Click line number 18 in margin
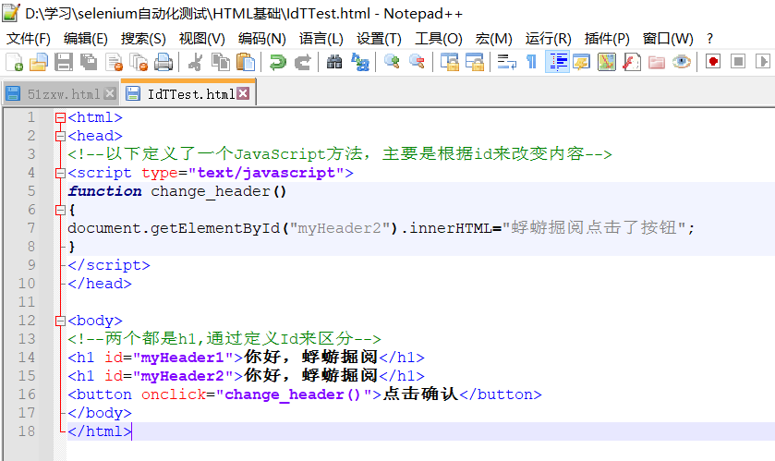775x461 pixels. (x=27, y=431)
